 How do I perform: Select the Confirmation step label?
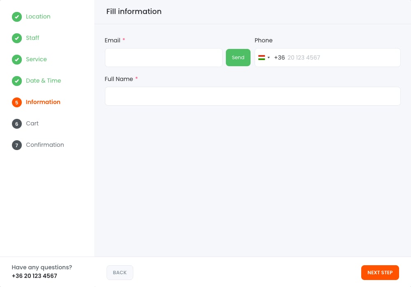pyautogui.click(x=45, y=145)
